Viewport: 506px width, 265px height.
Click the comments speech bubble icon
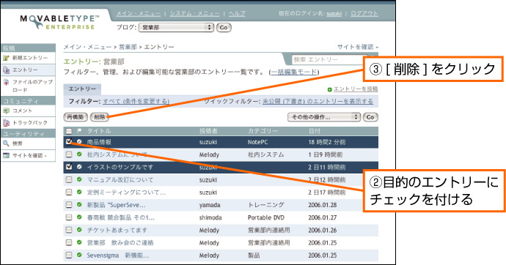(6, 111)
